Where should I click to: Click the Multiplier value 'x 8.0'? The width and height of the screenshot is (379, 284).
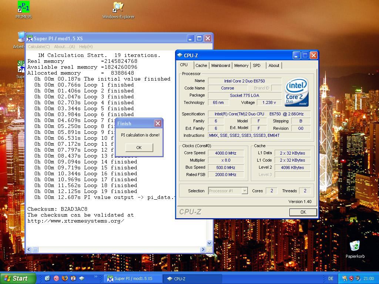[x=226, y=160]
